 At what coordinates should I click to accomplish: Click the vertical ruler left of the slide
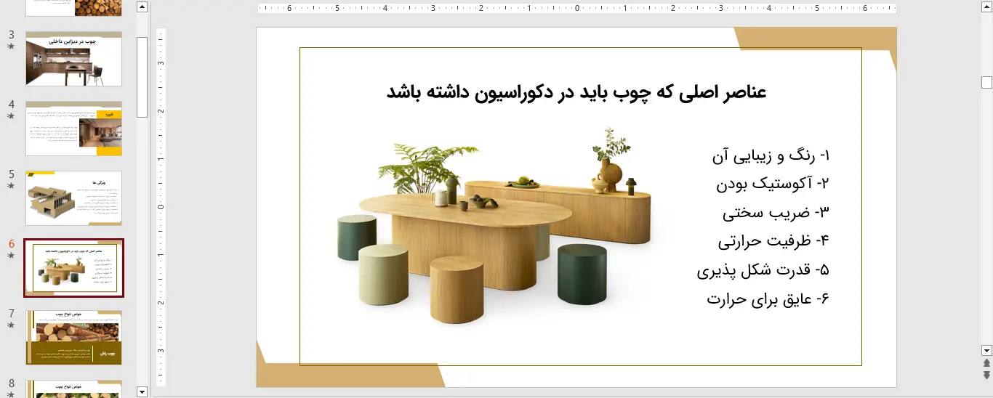click(x=161, y=207)
